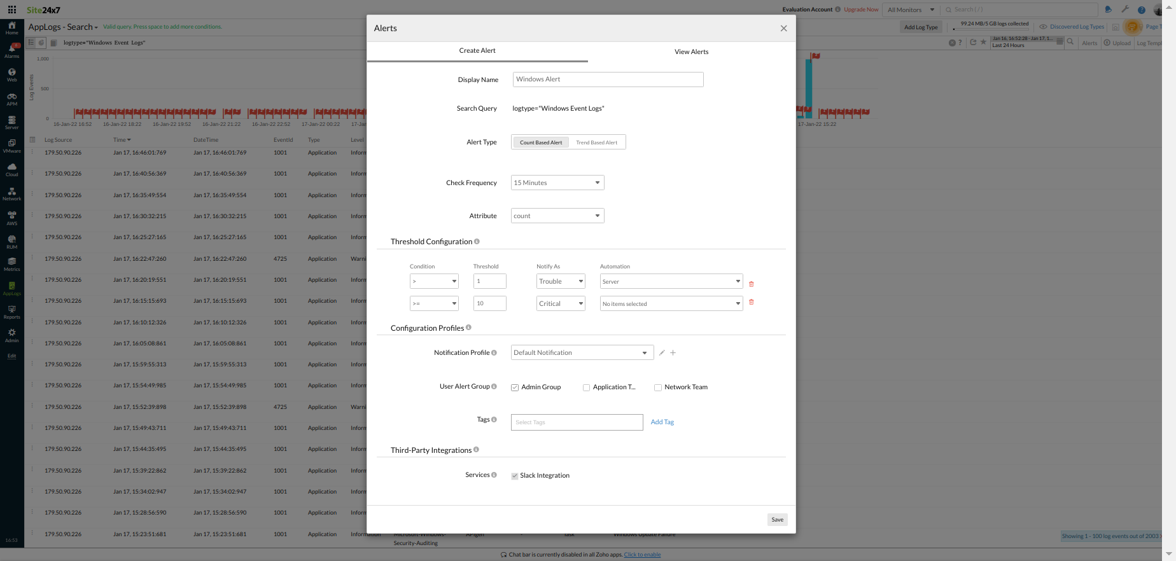Image resolution: width=1176 pixels, height=561 pixels.
Task: Uncheck the Admin Group checkbox
Action: (x=515, y=387)
